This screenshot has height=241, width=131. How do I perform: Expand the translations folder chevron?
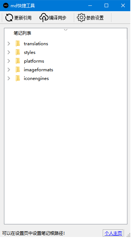tap(9, 44)
